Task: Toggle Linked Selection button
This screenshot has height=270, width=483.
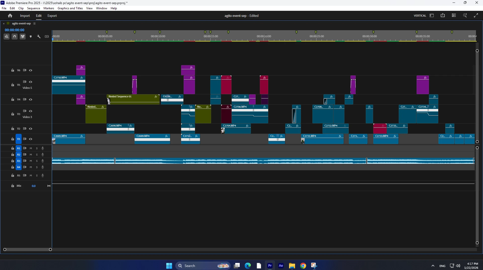Action: tap(23, 36)
